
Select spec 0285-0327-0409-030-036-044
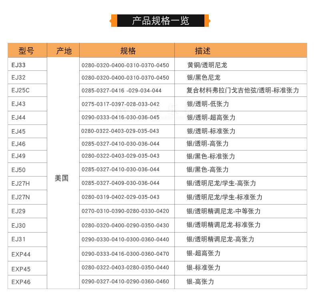tap(120, 183)
